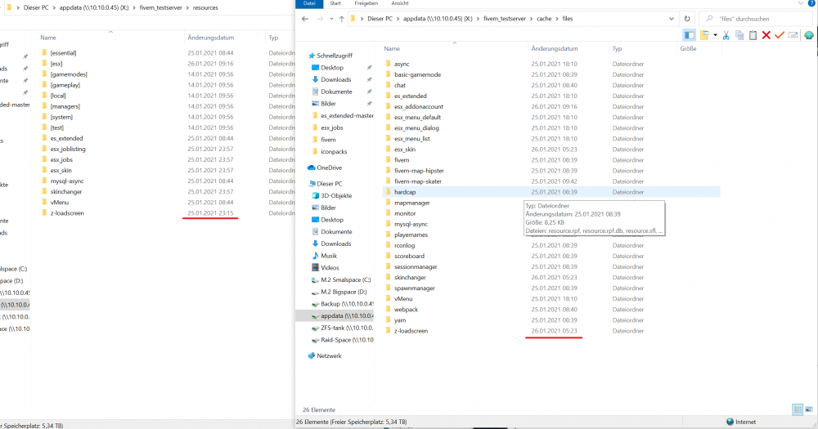818x429 pixels.
Task: Select z-loadscreen folder in resources window
Action: pyautogui.click(x=67, y=212)
